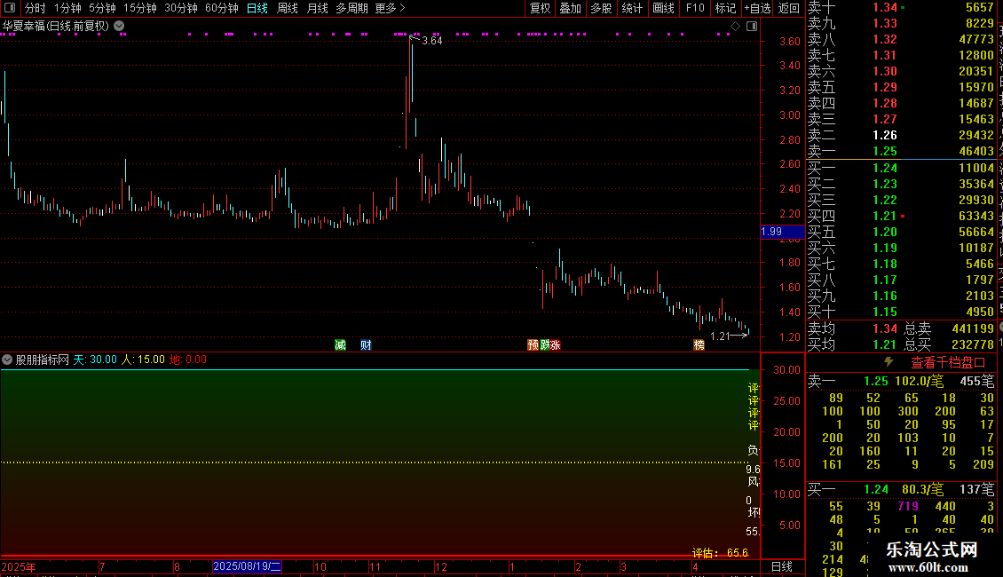Select the 买十 order row at 1.15

(901, 312)
